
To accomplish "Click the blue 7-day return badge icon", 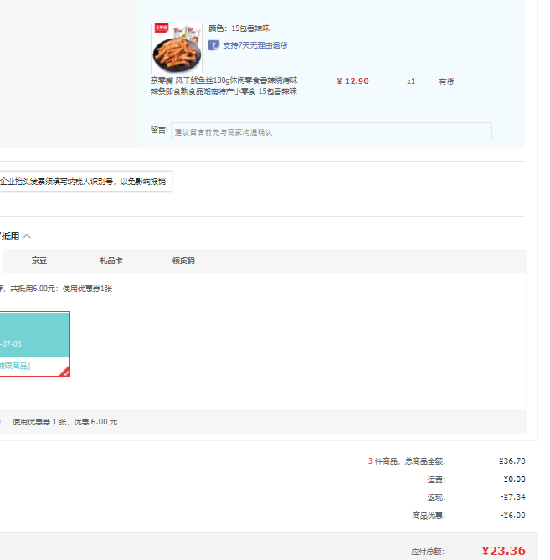I will click(x=213, y=45).
